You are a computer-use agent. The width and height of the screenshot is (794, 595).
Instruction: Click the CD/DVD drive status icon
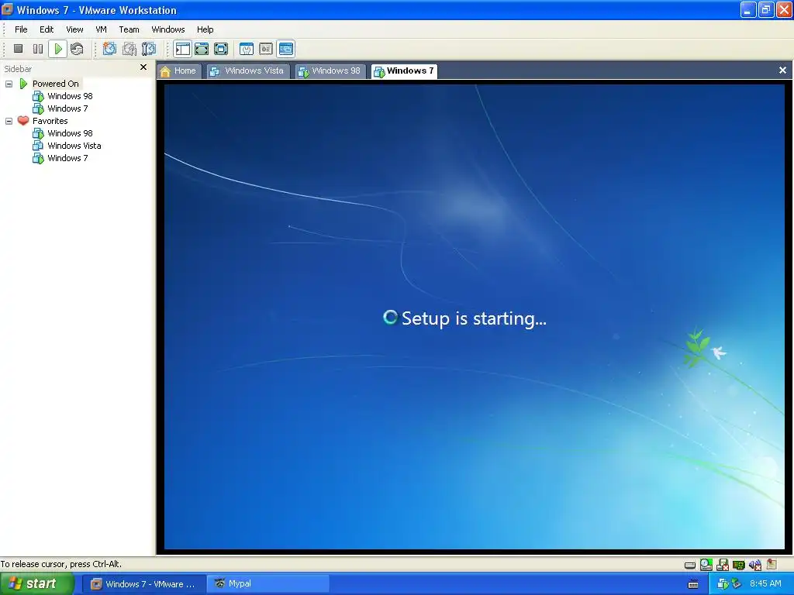pos(706,564)
